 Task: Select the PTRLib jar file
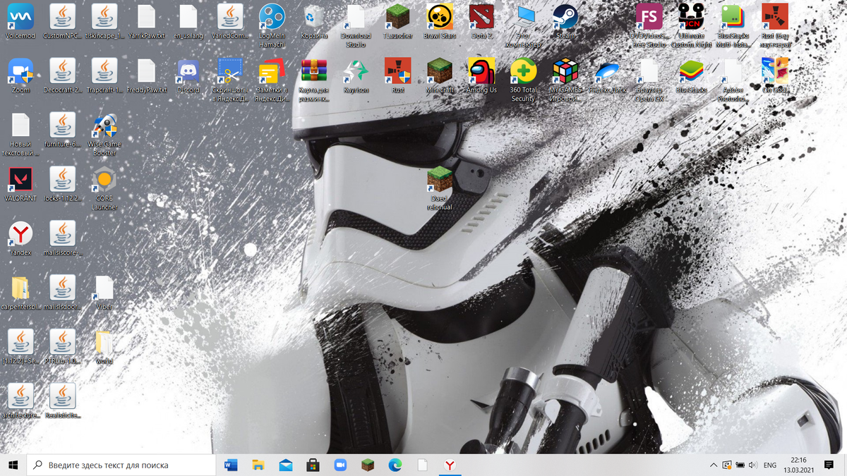(62, 347)
